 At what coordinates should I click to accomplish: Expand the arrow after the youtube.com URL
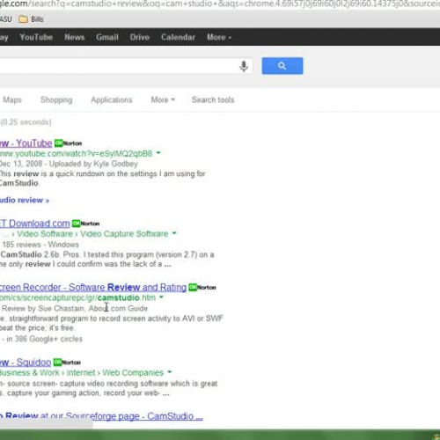pos(158,153)
